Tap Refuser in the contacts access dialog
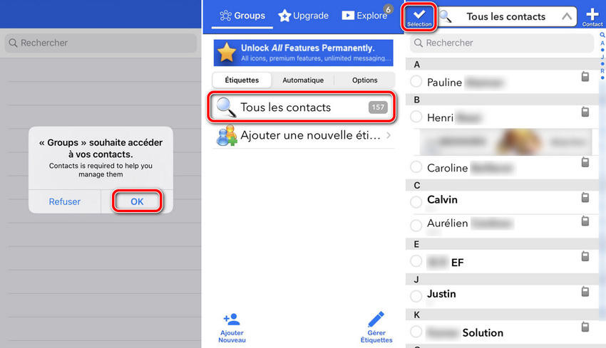Screen dimensions: 606x348 [x=65, y=201]
